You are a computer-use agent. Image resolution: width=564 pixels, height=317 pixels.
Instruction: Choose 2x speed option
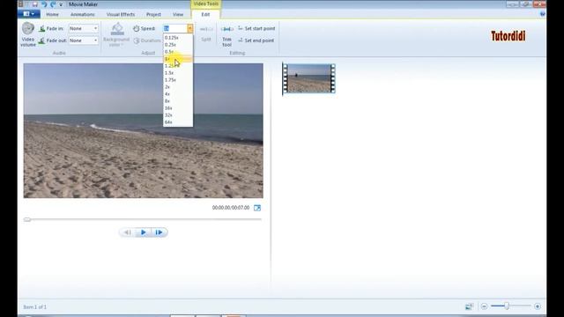pos(178,87)
